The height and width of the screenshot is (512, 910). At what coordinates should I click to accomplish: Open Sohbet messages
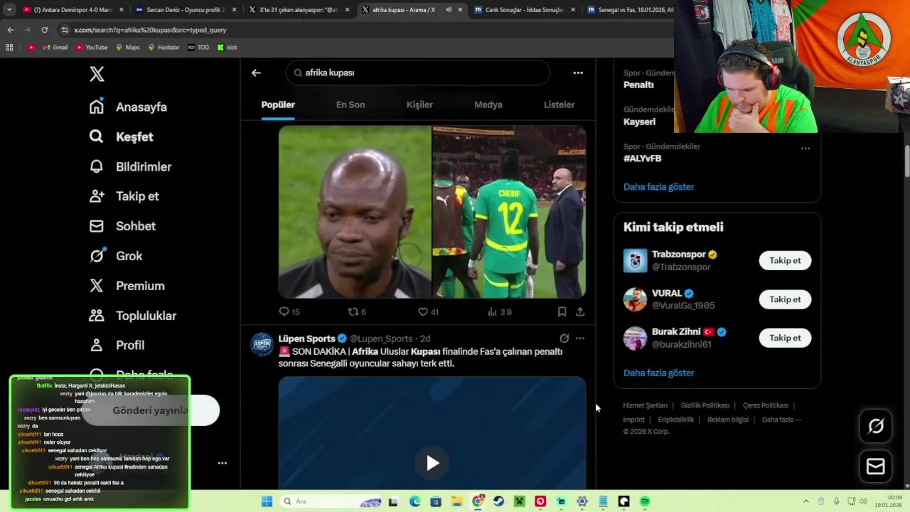122,226
